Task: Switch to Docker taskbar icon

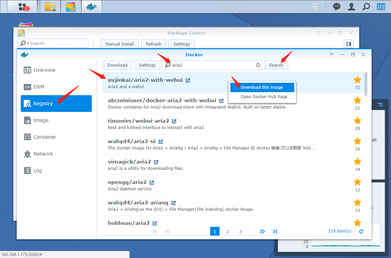Action: point(91,7)
